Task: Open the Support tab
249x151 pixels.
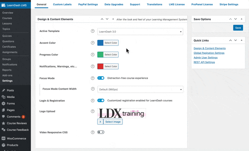Action: (x=135, y=5)
